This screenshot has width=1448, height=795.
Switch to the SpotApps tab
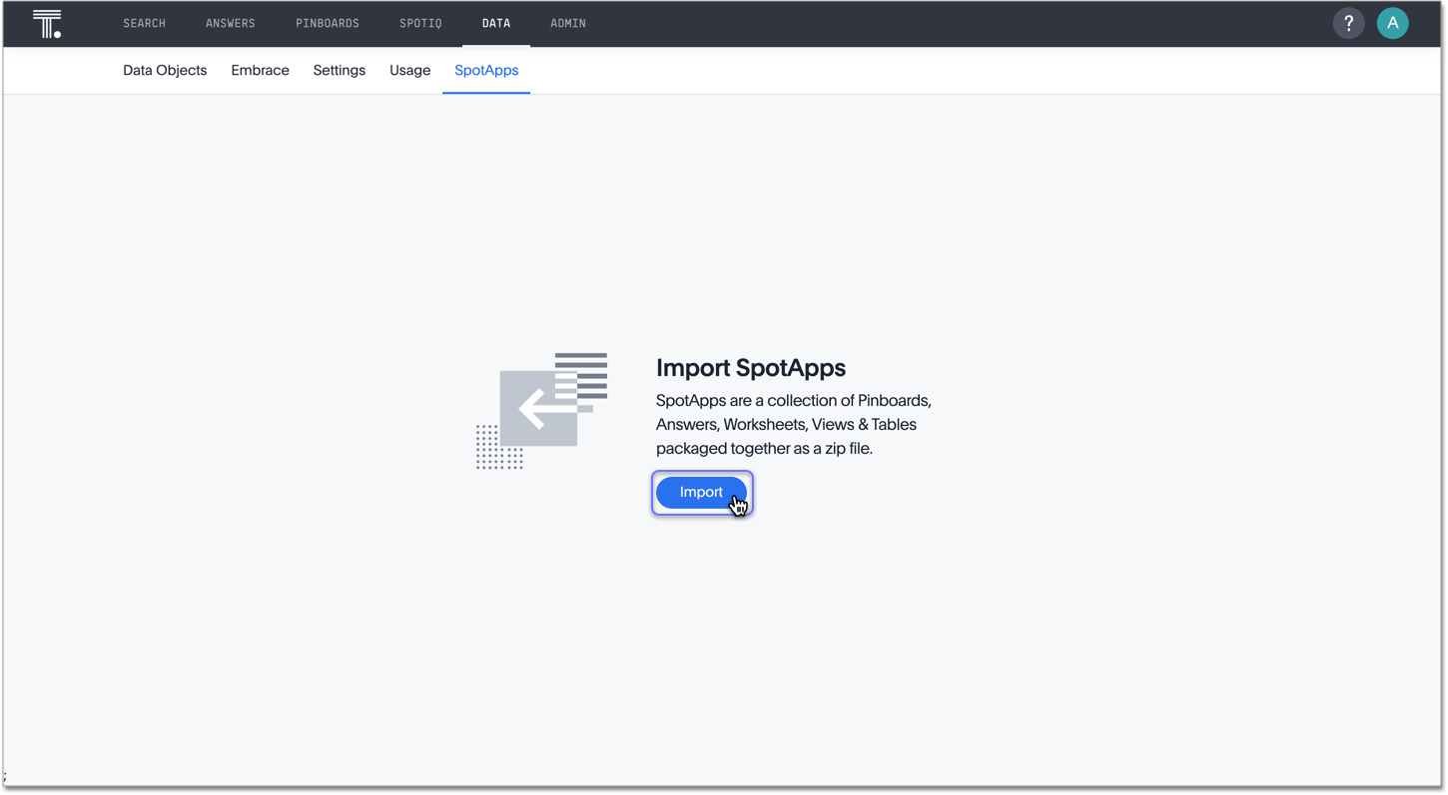point(486,70)
